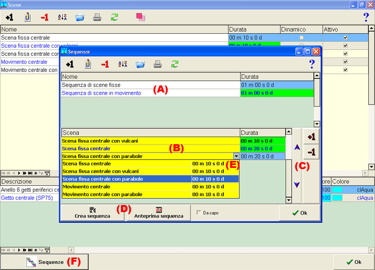This screenshot has width=375, height=270.
Task: Pick highlighted 'Scena fissa centrale con parabole' option
Action: tap(151, 179)
